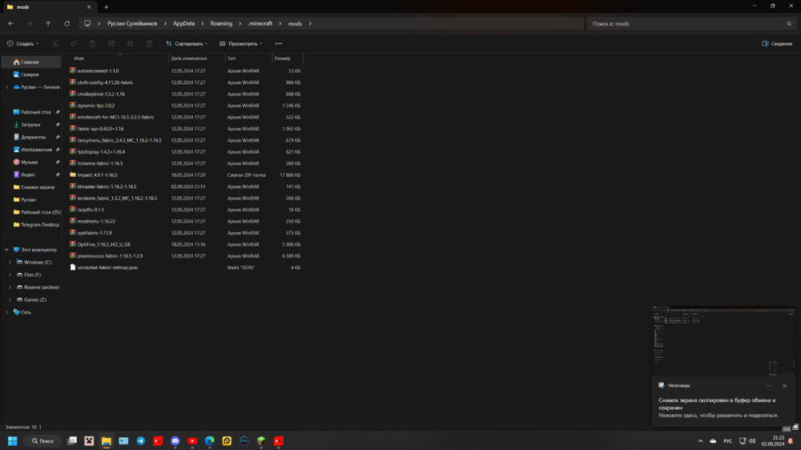Click the Minecraft creeper face taskbar icon
This screenshot has width=801, height=450.
90,441
